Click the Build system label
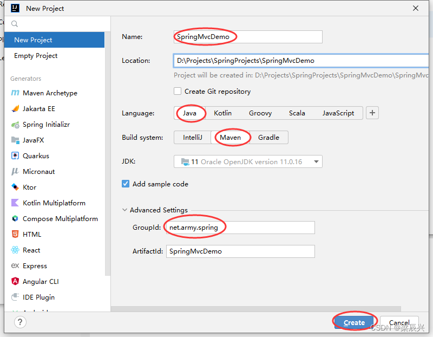The width and height of the screenshot is (433, 337). [x=142, y=138]
